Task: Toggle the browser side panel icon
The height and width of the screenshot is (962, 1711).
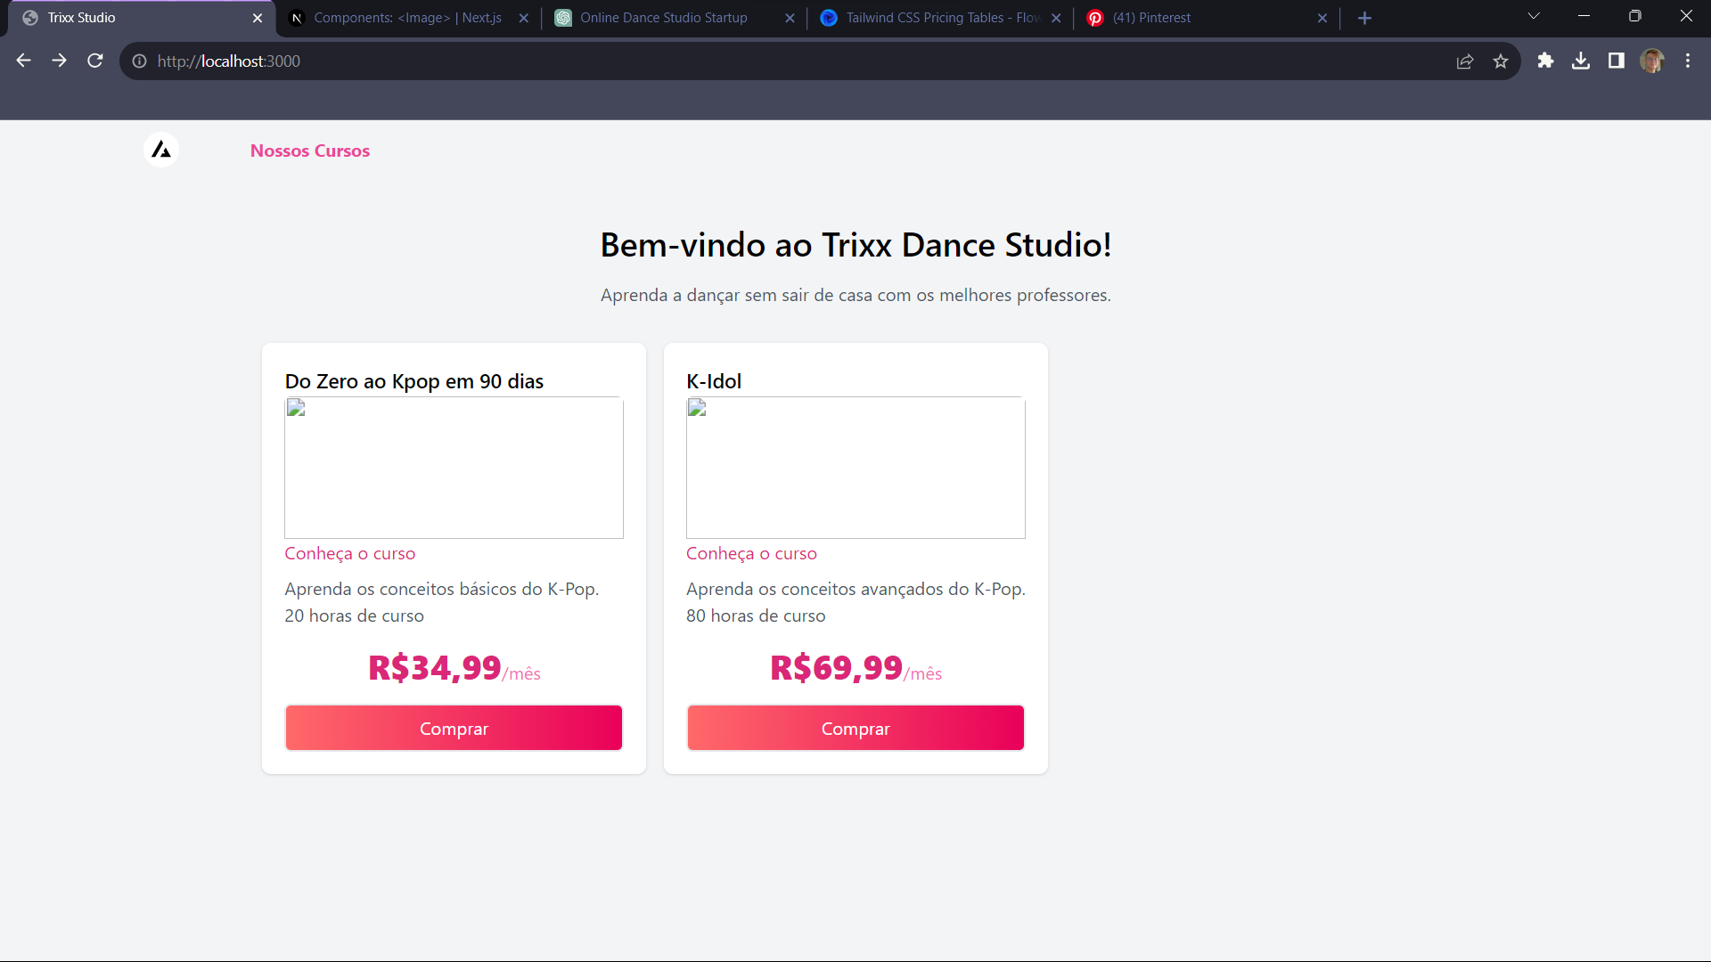Action: 1617,61
